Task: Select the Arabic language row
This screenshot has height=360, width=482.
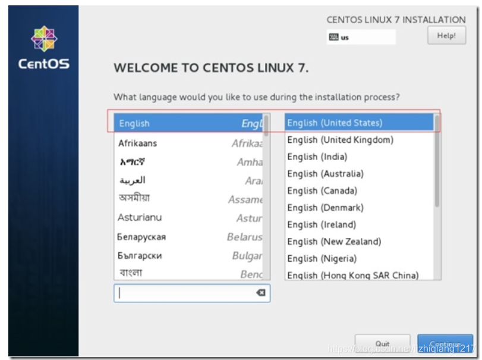Action: (188, 181)
